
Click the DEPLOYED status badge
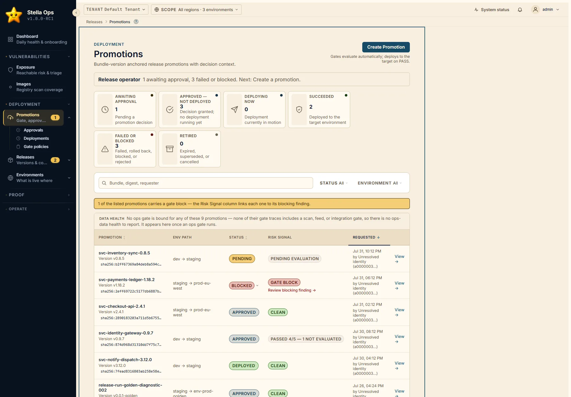click(244, 366)
